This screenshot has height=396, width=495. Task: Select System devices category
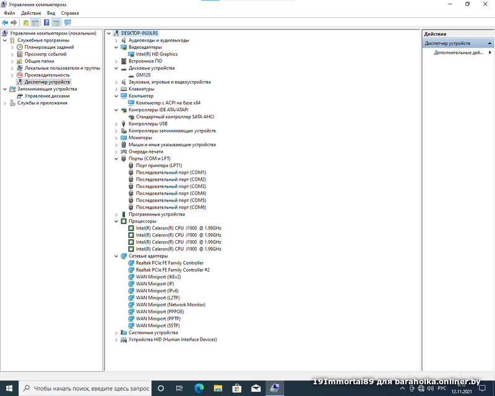click(x=153, y=332)
